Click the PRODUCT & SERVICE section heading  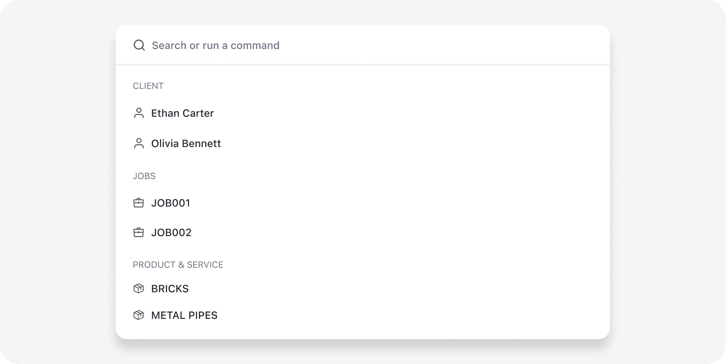(x=178, y=264)
